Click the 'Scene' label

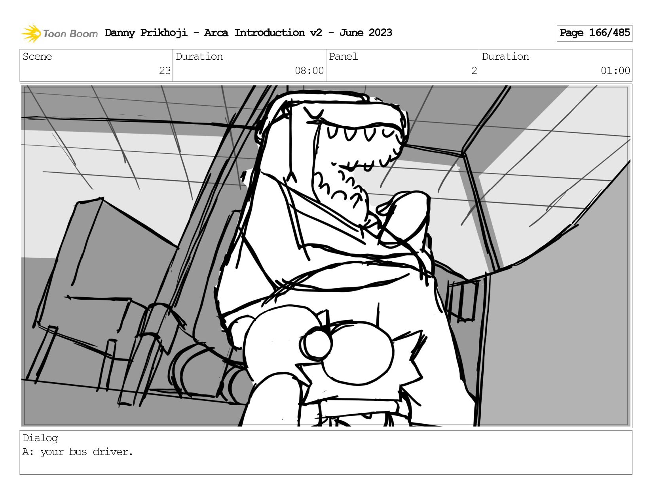[37, 57]
